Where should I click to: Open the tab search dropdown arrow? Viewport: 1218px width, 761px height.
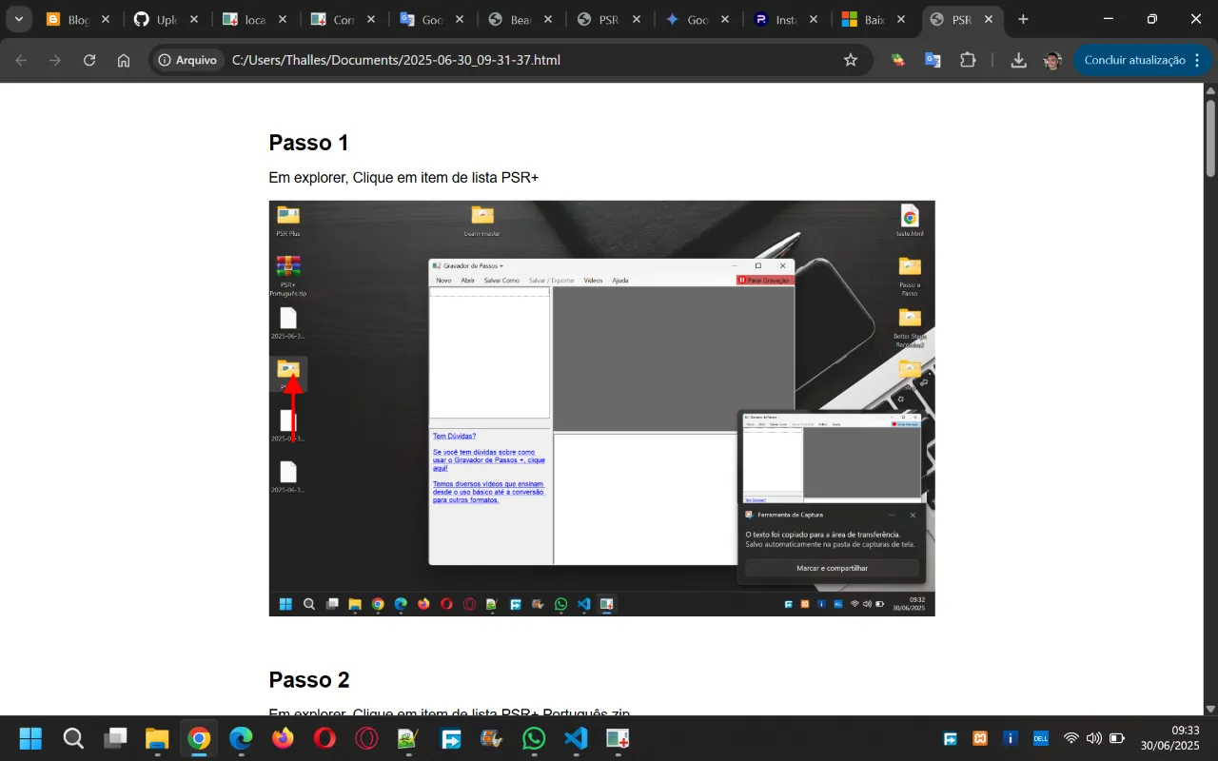pyautogui.click(x=18, y=19)
